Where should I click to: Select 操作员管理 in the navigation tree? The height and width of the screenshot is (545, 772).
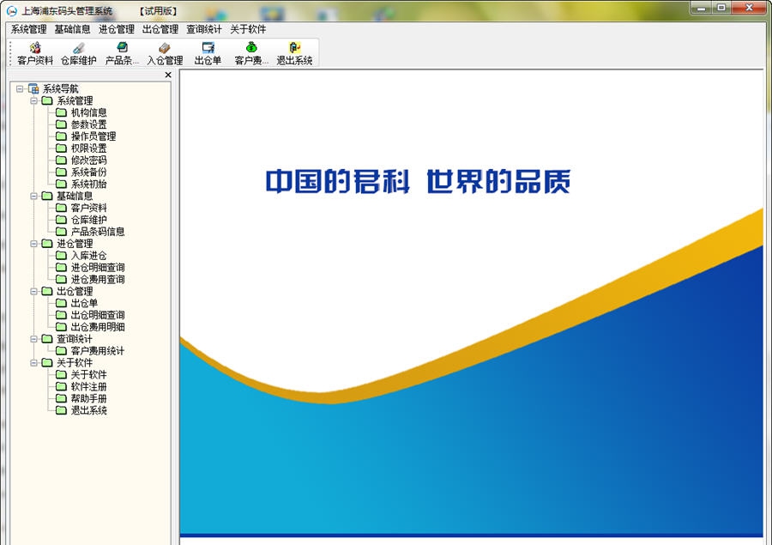[x=93, y=136]
